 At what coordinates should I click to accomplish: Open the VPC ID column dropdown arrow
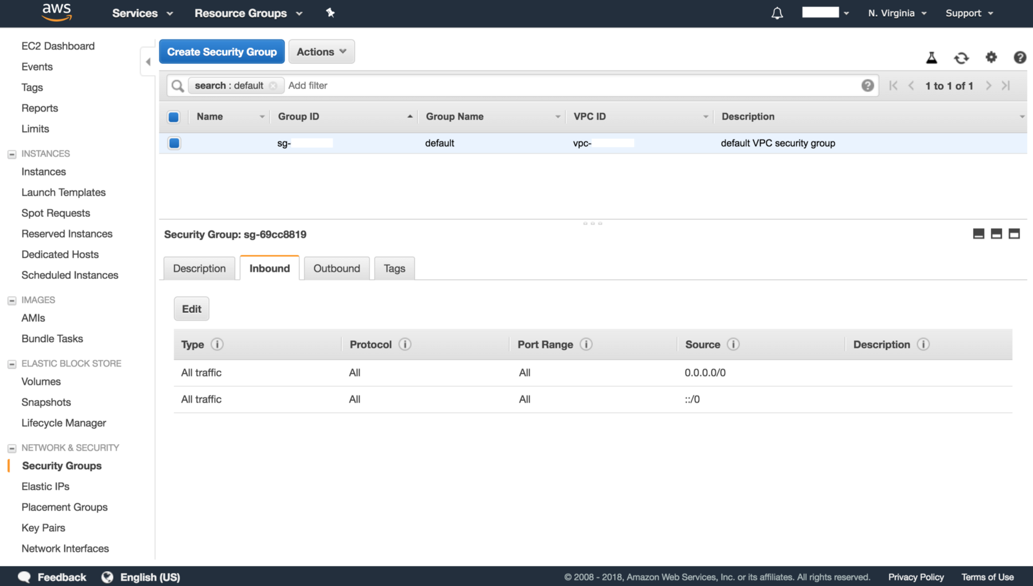pyautogui.click(x=706, y=117)
